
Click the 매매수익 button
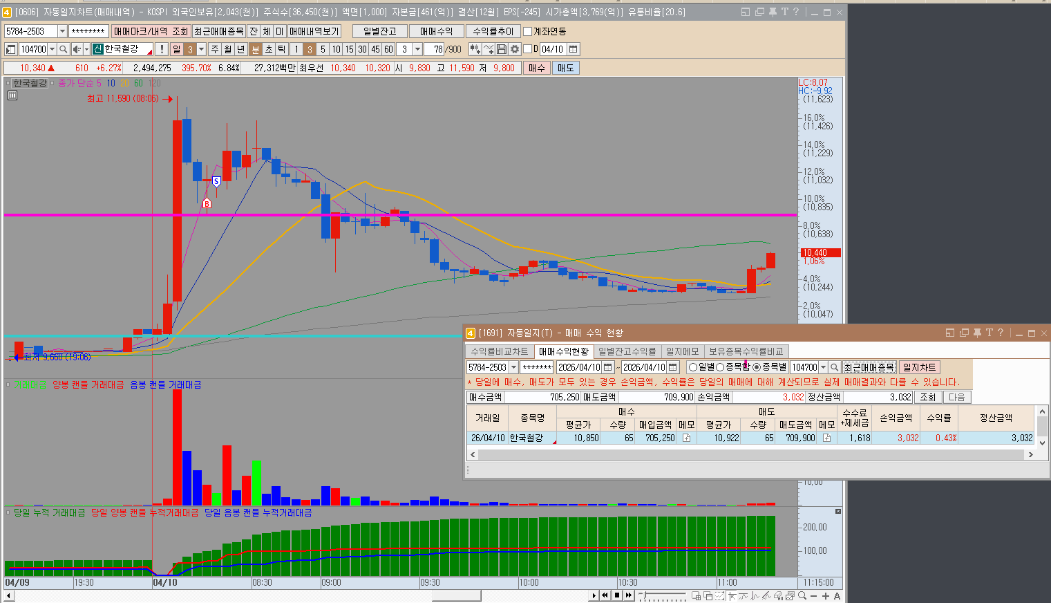(x=437, y=31)
